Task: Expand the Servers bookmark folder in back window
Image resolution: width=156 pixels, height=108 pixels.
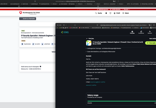Action: [x=54, y=4]
